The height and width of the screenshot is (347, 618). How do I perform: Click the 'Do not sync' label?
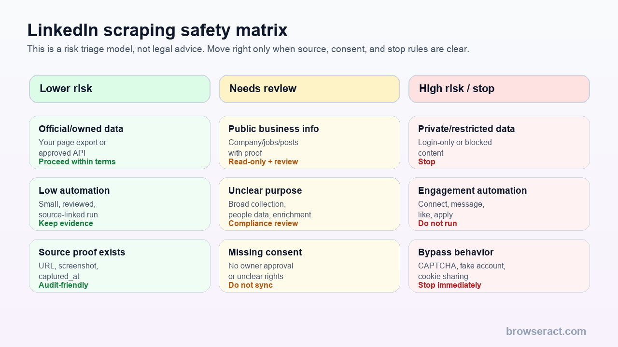251,285
